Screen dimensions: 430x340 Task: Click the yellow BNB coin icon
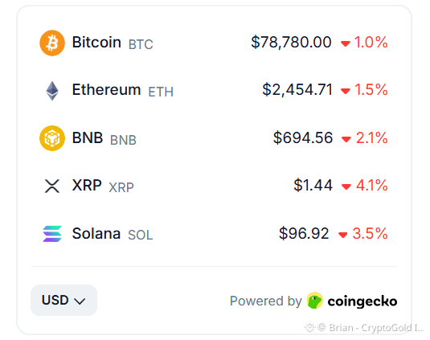pyautogui.click(x=52, y=138)
